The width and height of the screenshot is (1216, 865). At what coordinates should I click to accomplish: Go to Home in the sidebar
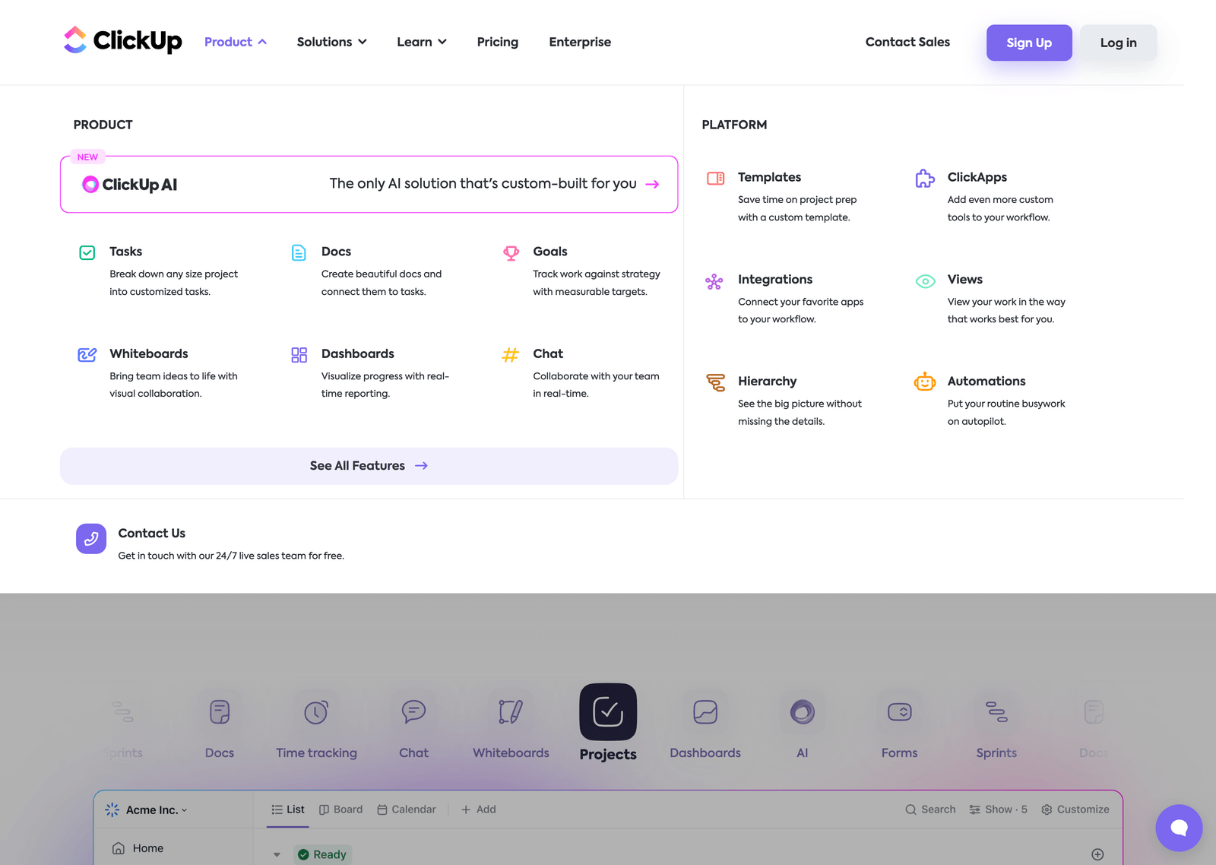(x=138, y=848)
